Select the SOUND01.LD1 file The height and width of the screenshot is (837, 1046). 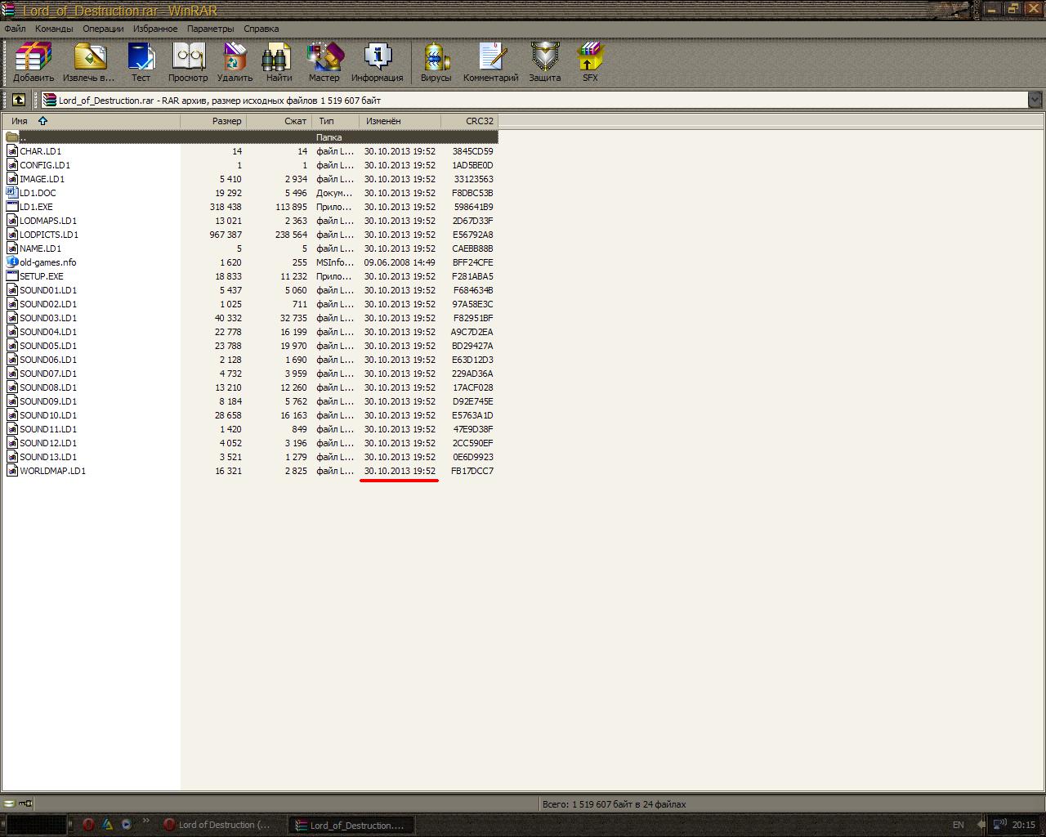[250, 290]
